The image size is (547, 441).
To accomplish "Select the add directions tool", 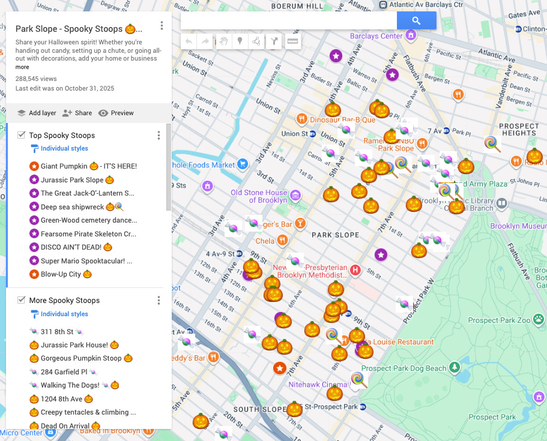I will pos(274,41).
